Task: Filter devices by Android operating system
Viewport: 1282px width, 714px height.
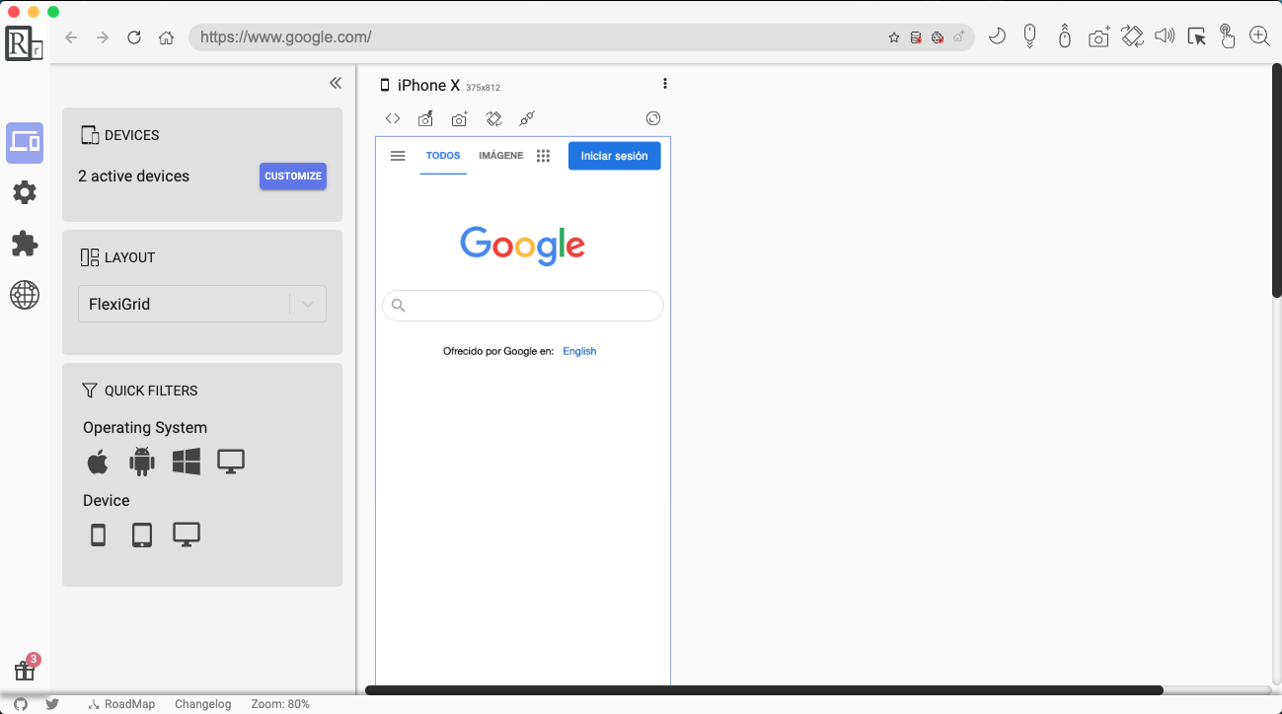Action: 142,461
